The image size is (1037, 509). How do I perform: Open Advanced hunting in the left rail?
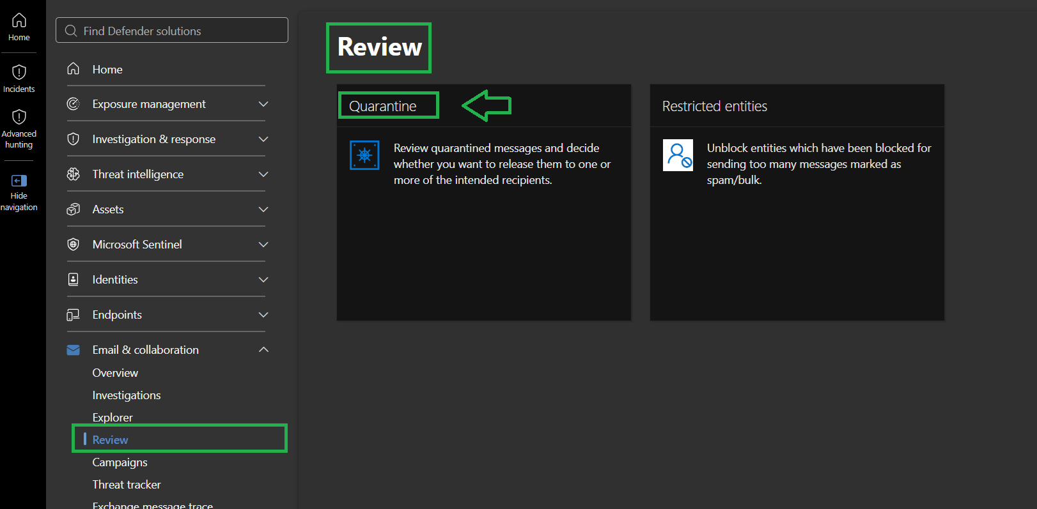coord(19,128)
